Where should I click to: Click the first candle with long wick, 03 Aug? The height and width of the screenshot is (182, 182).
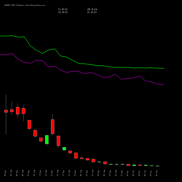pyautogui.click(x=6, y=111)
